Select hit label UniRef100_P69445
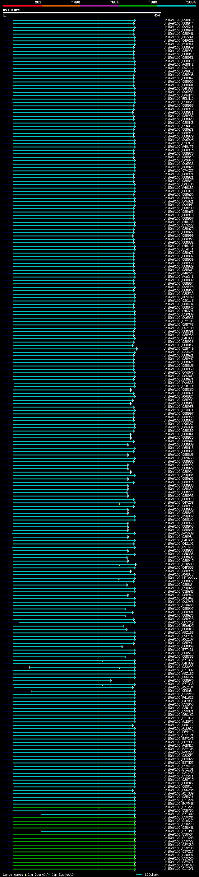Image resolution: width=199 pixels, height=877 pixels. tap(178, 732)
